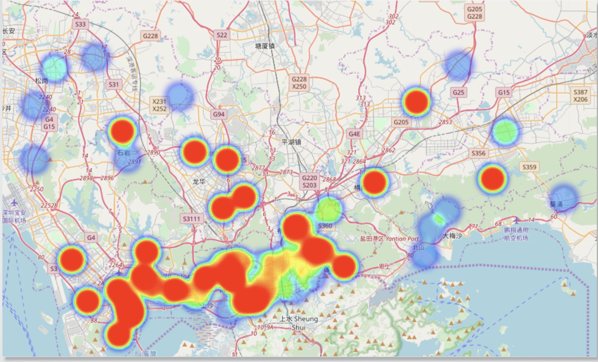Click the S3 road shield
This screenshot has width=598, height=362.
coord(53,268)
